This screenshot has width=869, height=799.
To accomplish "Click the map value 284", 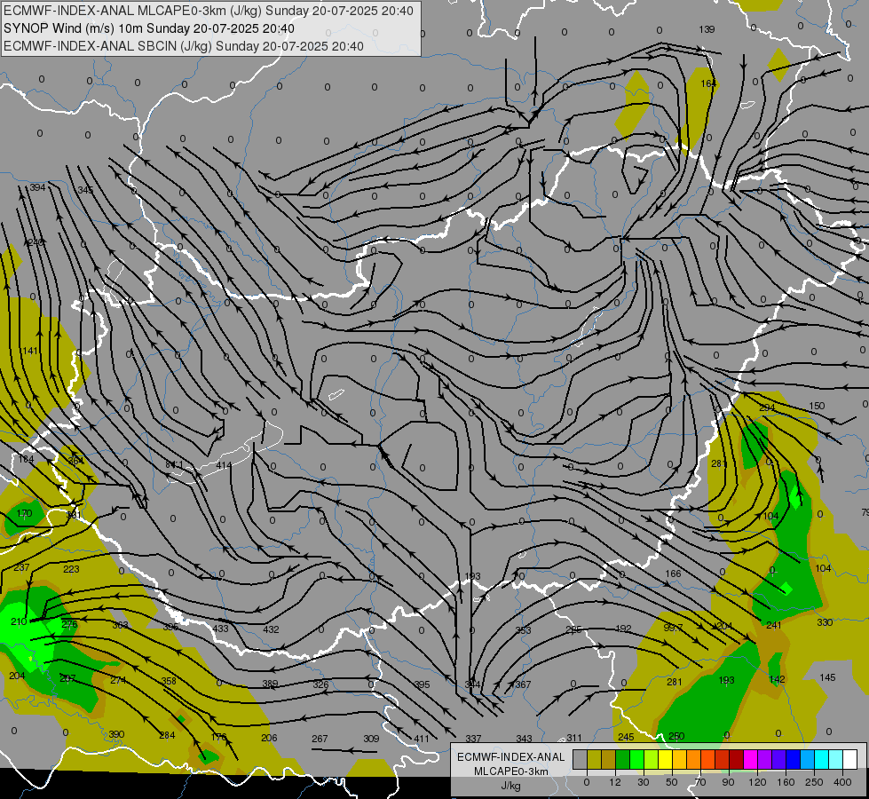I will tap(167, 735).
